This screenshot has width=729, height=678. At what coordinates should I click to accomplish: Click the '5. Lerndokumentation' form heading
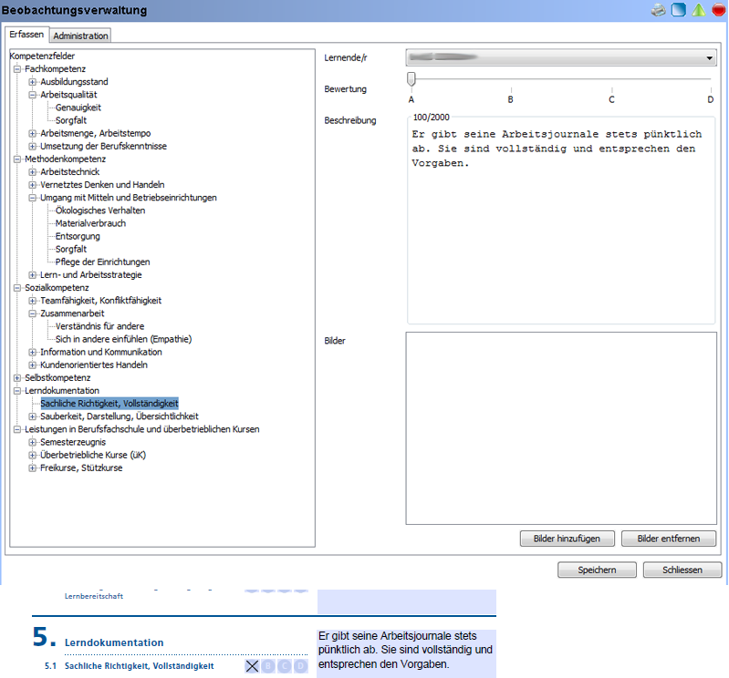(99, 638)
